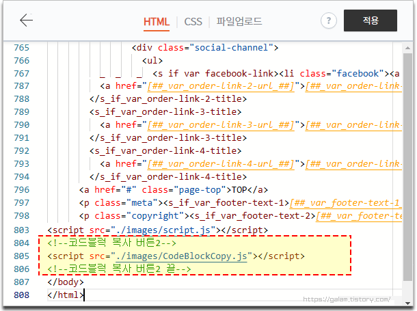Click line number 767
The height and width of the screenshot is (311, 417).
click(x=22, y=74)
